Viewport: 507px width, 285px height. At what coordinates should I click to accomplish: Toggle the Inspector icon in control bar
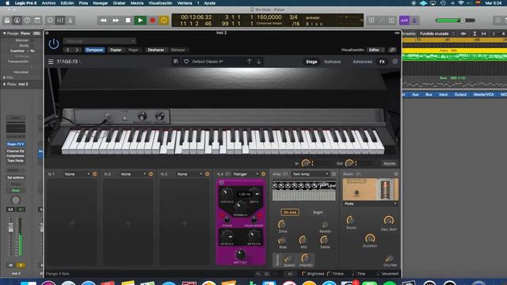tap(17, 21)
